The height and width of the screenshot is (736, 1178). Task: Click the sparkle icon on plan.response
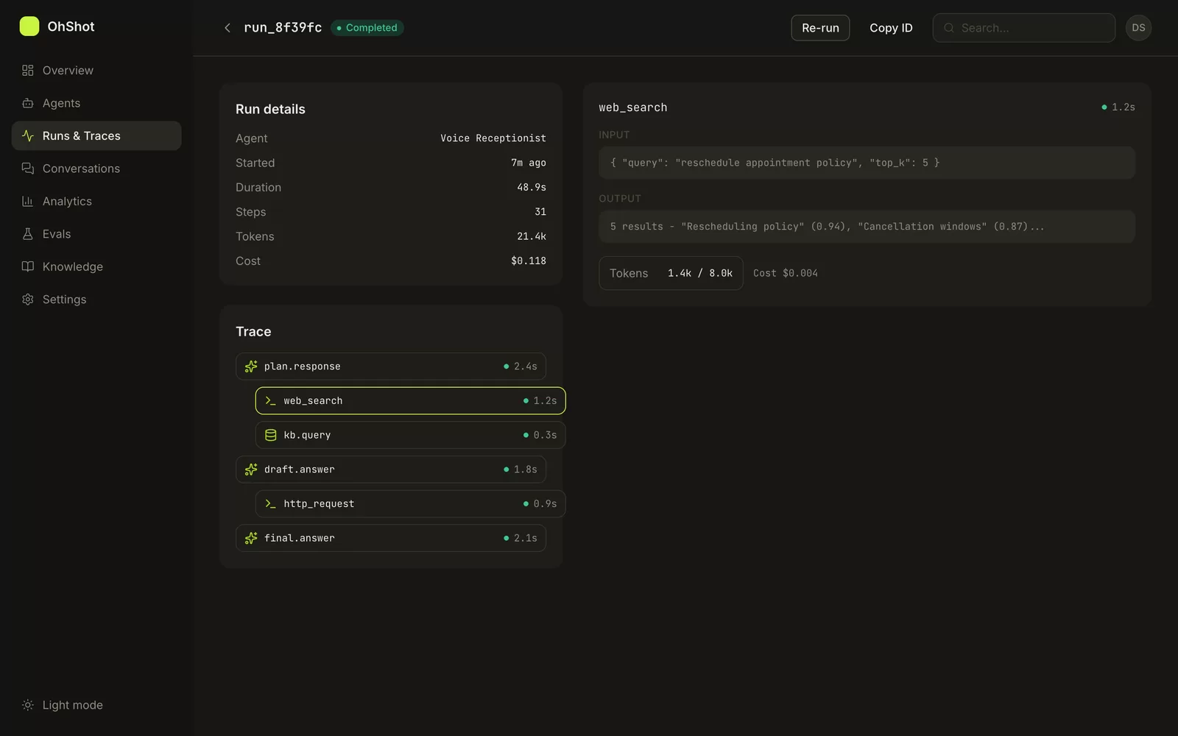(x=251, y=367)
